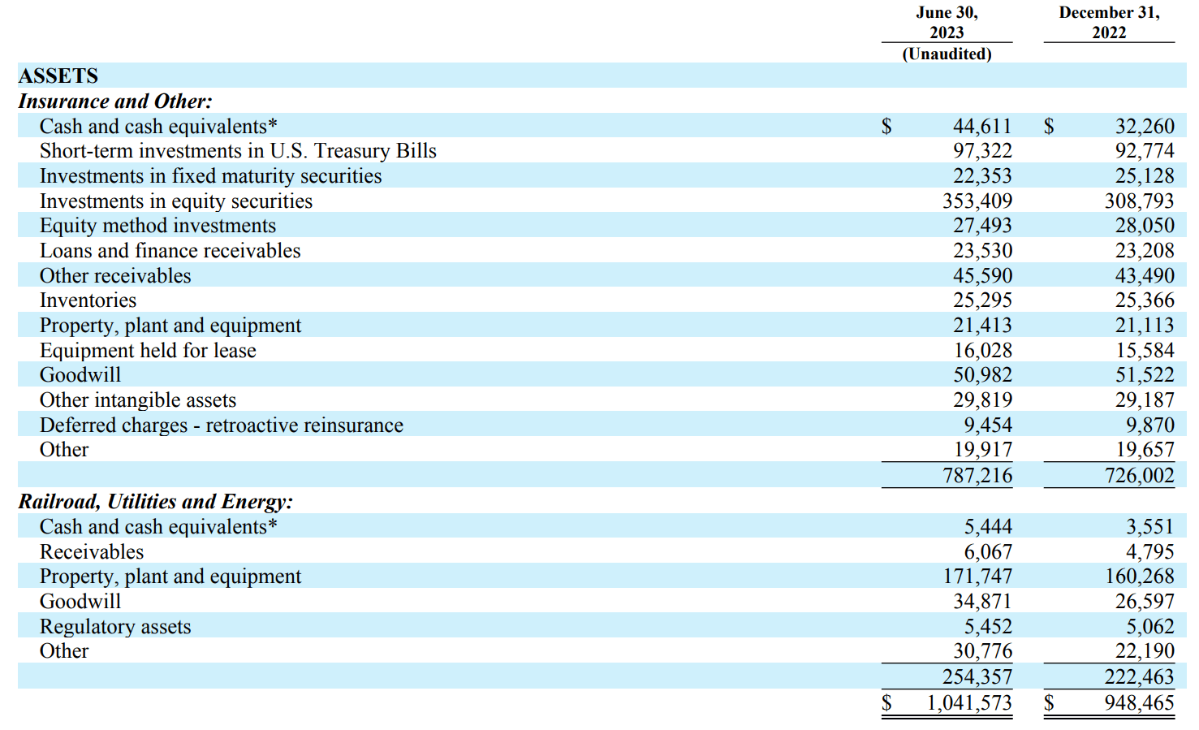Click the value 171,747

tap(977, 577)
